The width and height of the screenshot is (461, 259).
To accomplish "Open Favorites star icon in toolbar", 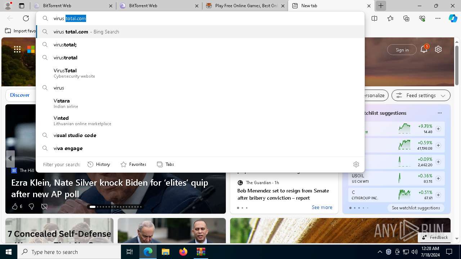I will [x=390, y=18].
